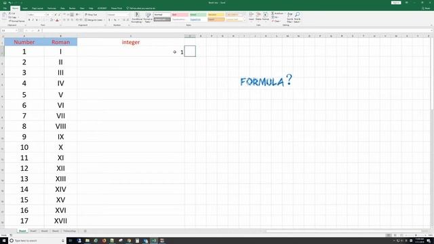The height and width of the screenshot is (244, 434).
Task: Click the add new sheet plus icon
Action: tap(85, 231)
